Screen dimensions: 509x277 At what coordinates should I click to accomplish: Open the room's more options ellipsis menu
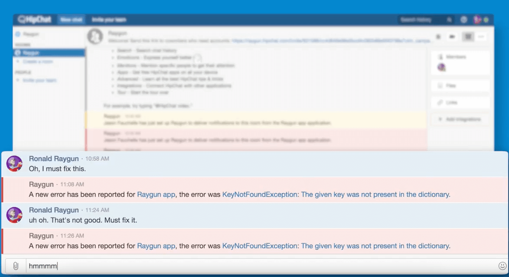[481, 37]
